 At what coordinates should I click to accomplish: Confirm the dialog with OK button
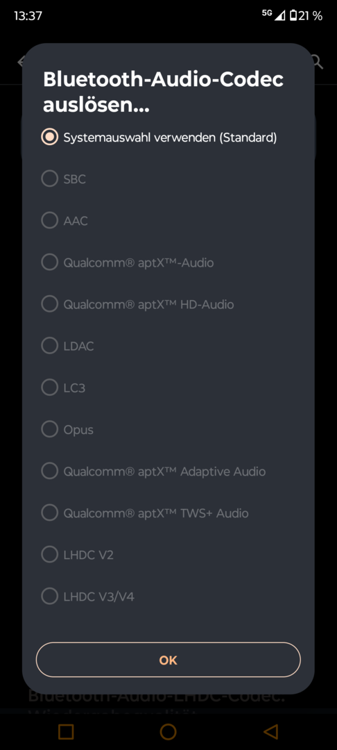pos(168,660)
